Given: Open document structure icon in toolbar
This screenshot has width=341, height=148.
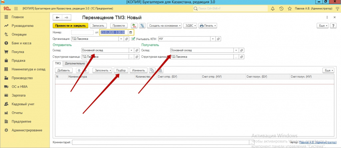Looking at the screenshot, I should [142, 26].
